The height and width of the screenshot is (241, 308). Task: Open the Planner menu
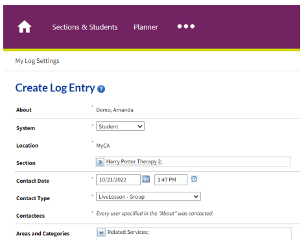146,27
